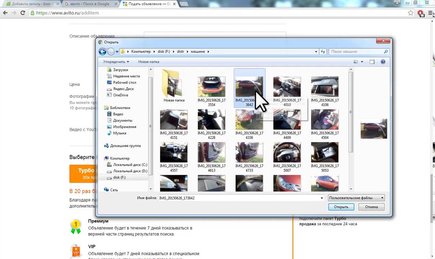Click the dialog forward navigation arrow
Viewport: 435px width, 259px height.
(111, 51)
